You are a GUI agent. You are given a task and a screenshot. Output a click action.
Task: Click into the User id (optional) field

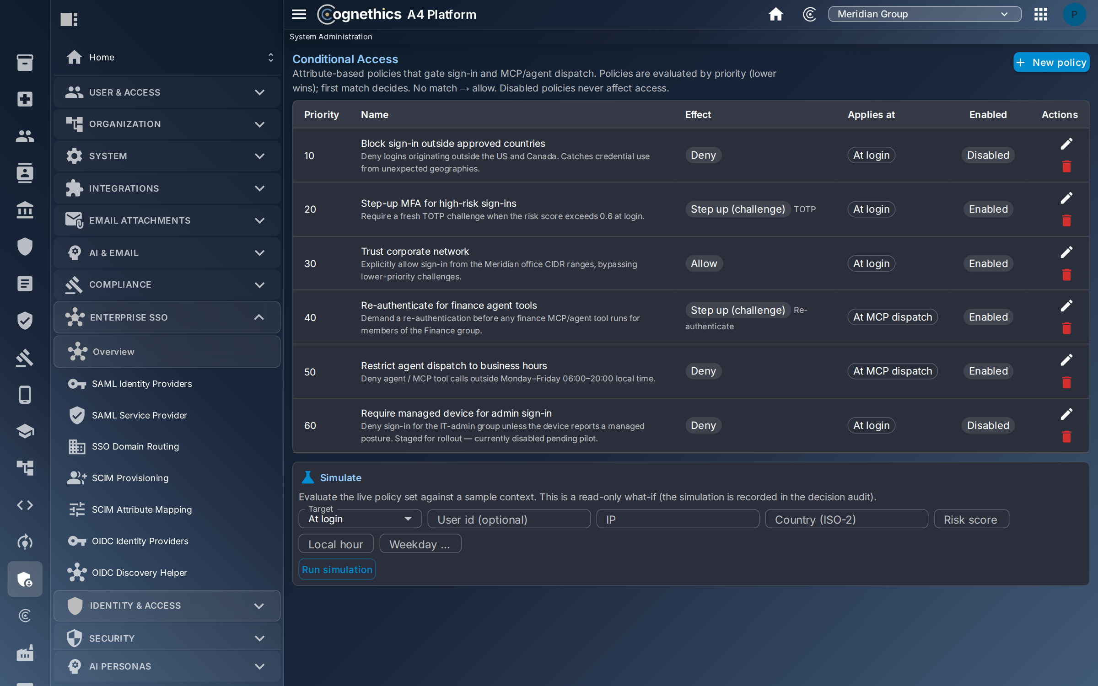509,519
